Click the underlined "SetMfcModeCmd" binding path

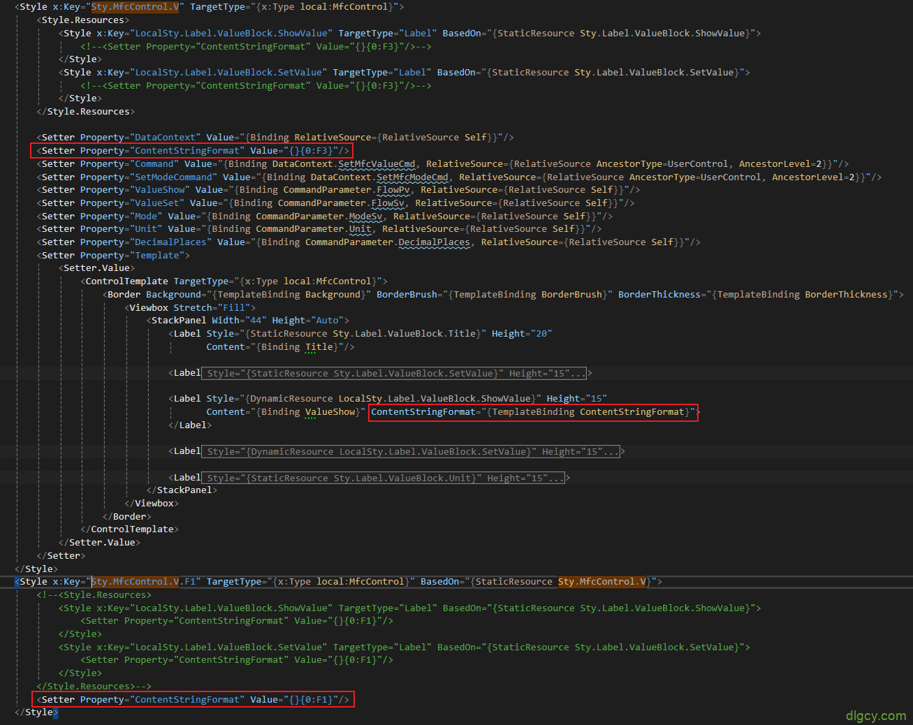tap(412, 177)
